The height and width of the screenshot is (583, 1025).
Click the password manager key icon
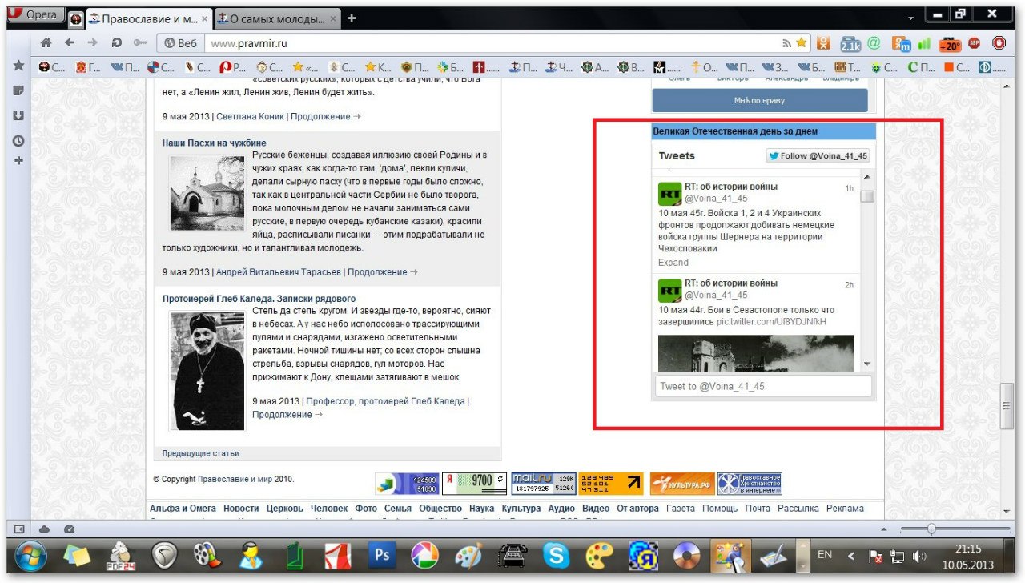pos(141,43)
